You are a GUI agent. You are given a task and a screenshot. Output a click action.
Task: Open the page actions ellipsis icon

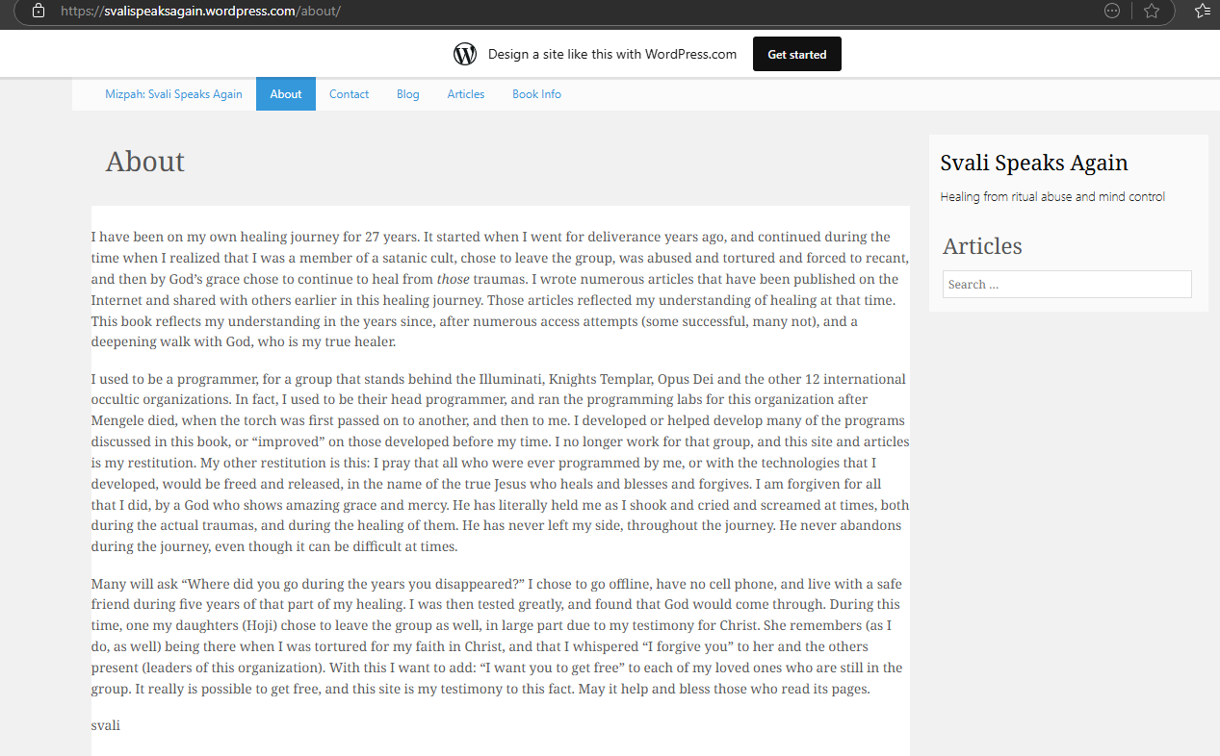(x=1112, y=11)
